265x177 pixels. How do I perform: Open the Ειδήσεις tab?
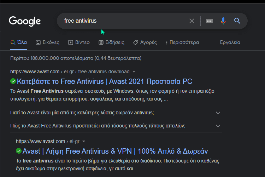click(111, 42)
